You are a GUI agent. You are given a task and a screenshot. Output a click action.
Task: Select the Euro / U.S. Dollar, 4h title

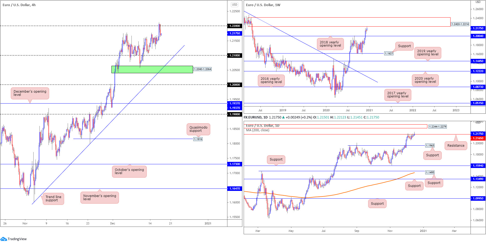pyautogui.click(x=19, y=5)
